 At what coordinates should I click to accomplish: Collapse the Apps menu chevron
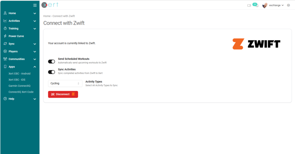point(35,67)
